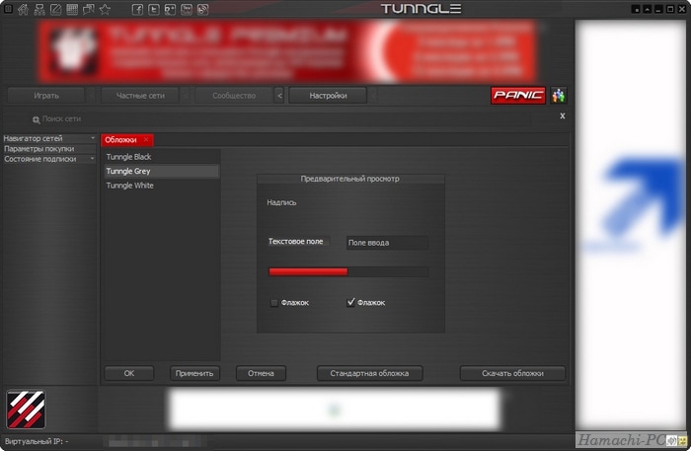Click the Поиск сети search field

pos(282,118)
